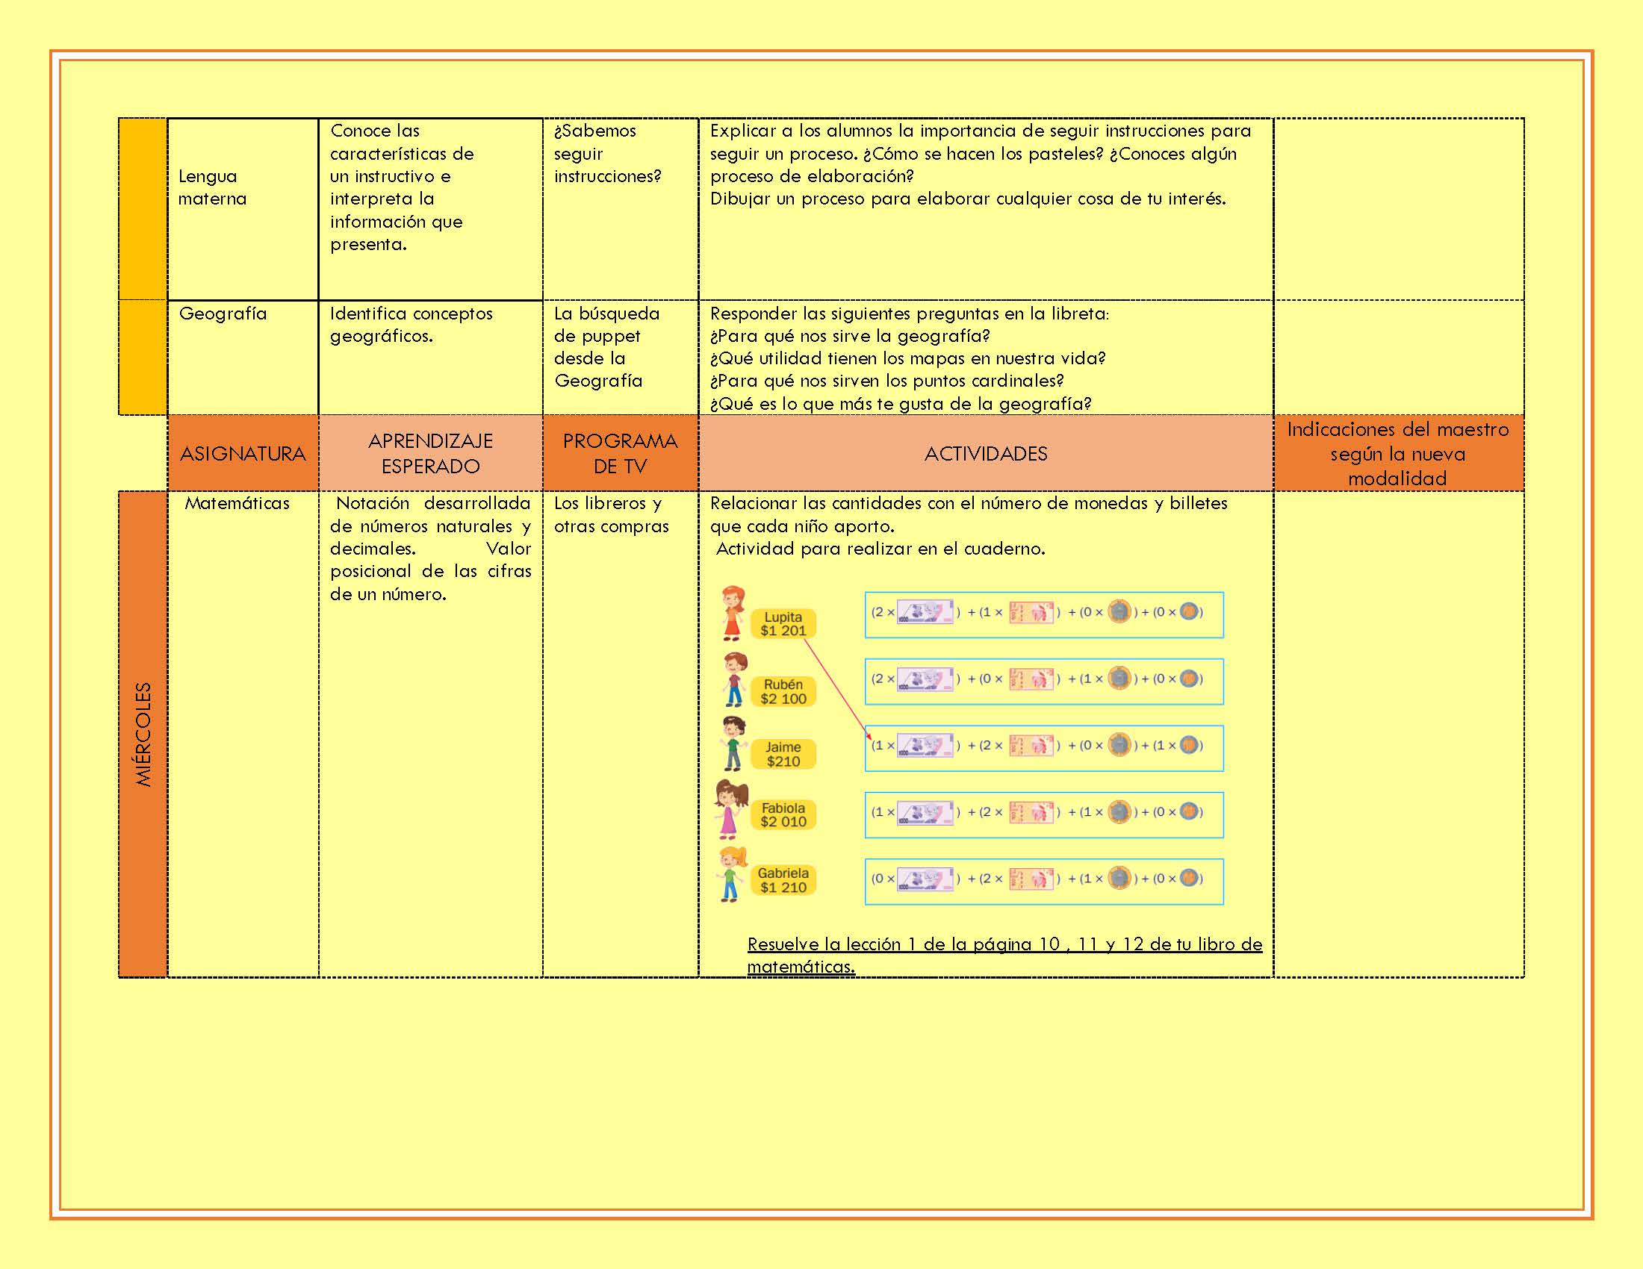This screenshot has height=1269, width=1643.
Task: Click '¿Para qué nos sirve la geografía?' line
Action: pos(850,336)
